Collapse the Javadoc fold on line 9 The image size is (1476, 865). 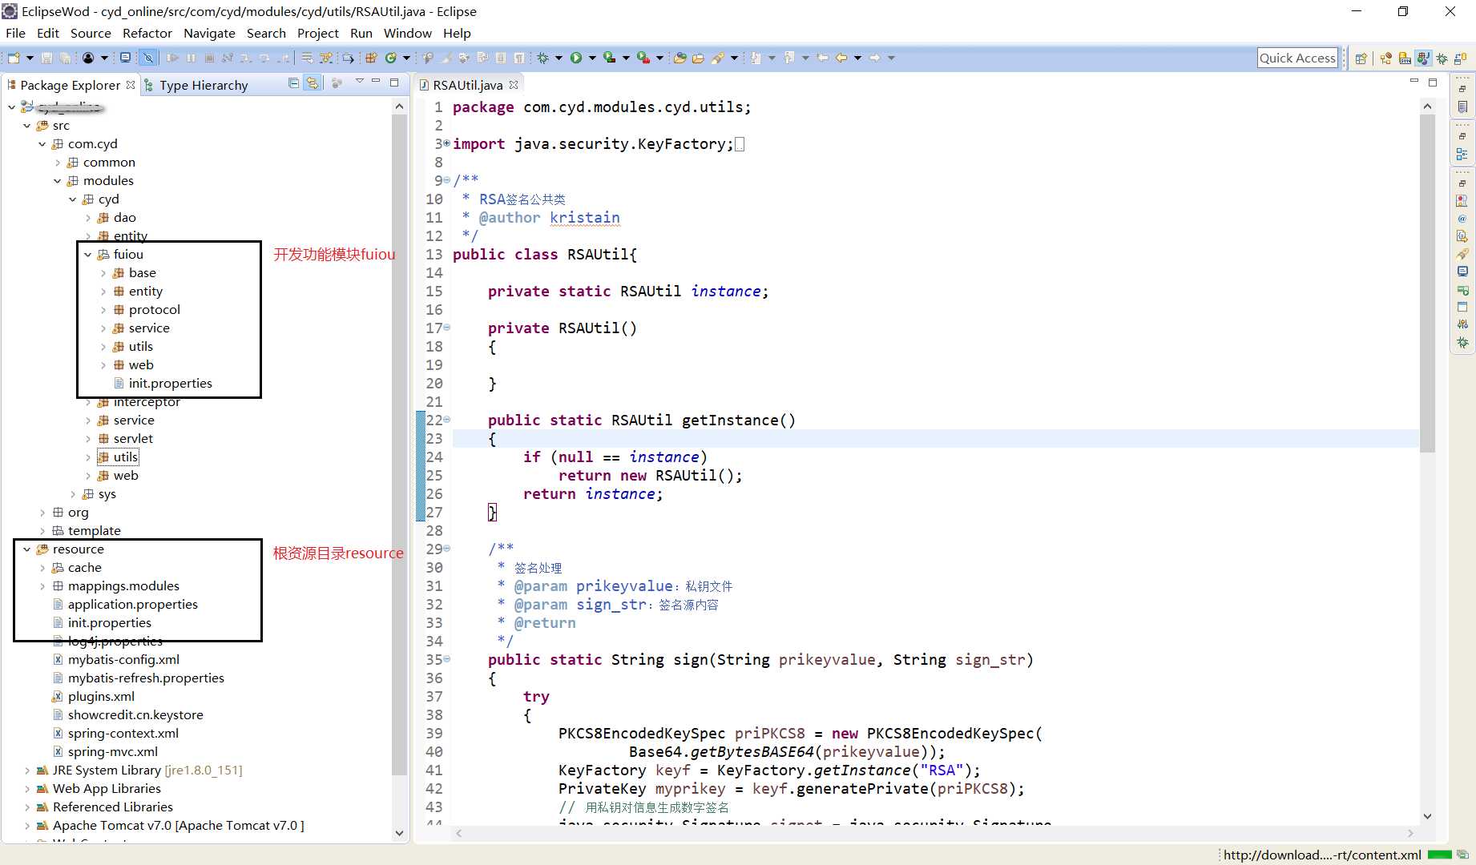point(447,180)
